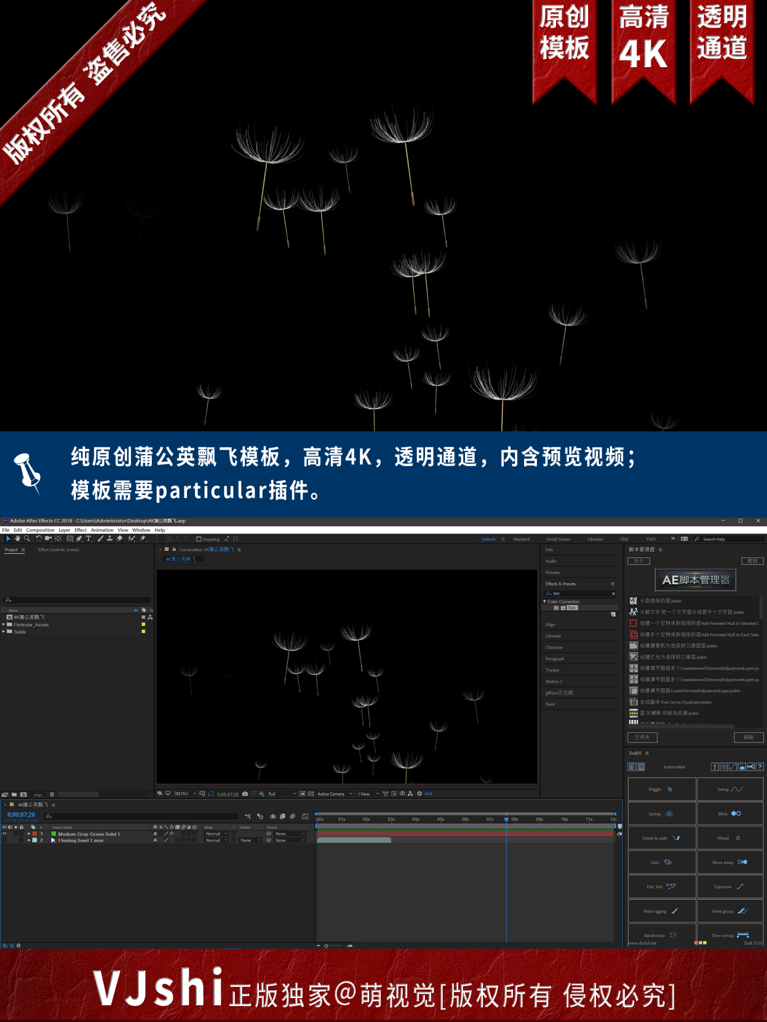767x1022 pixels.
Task: Click the Duik Spring button
Action: coord(662,814)
